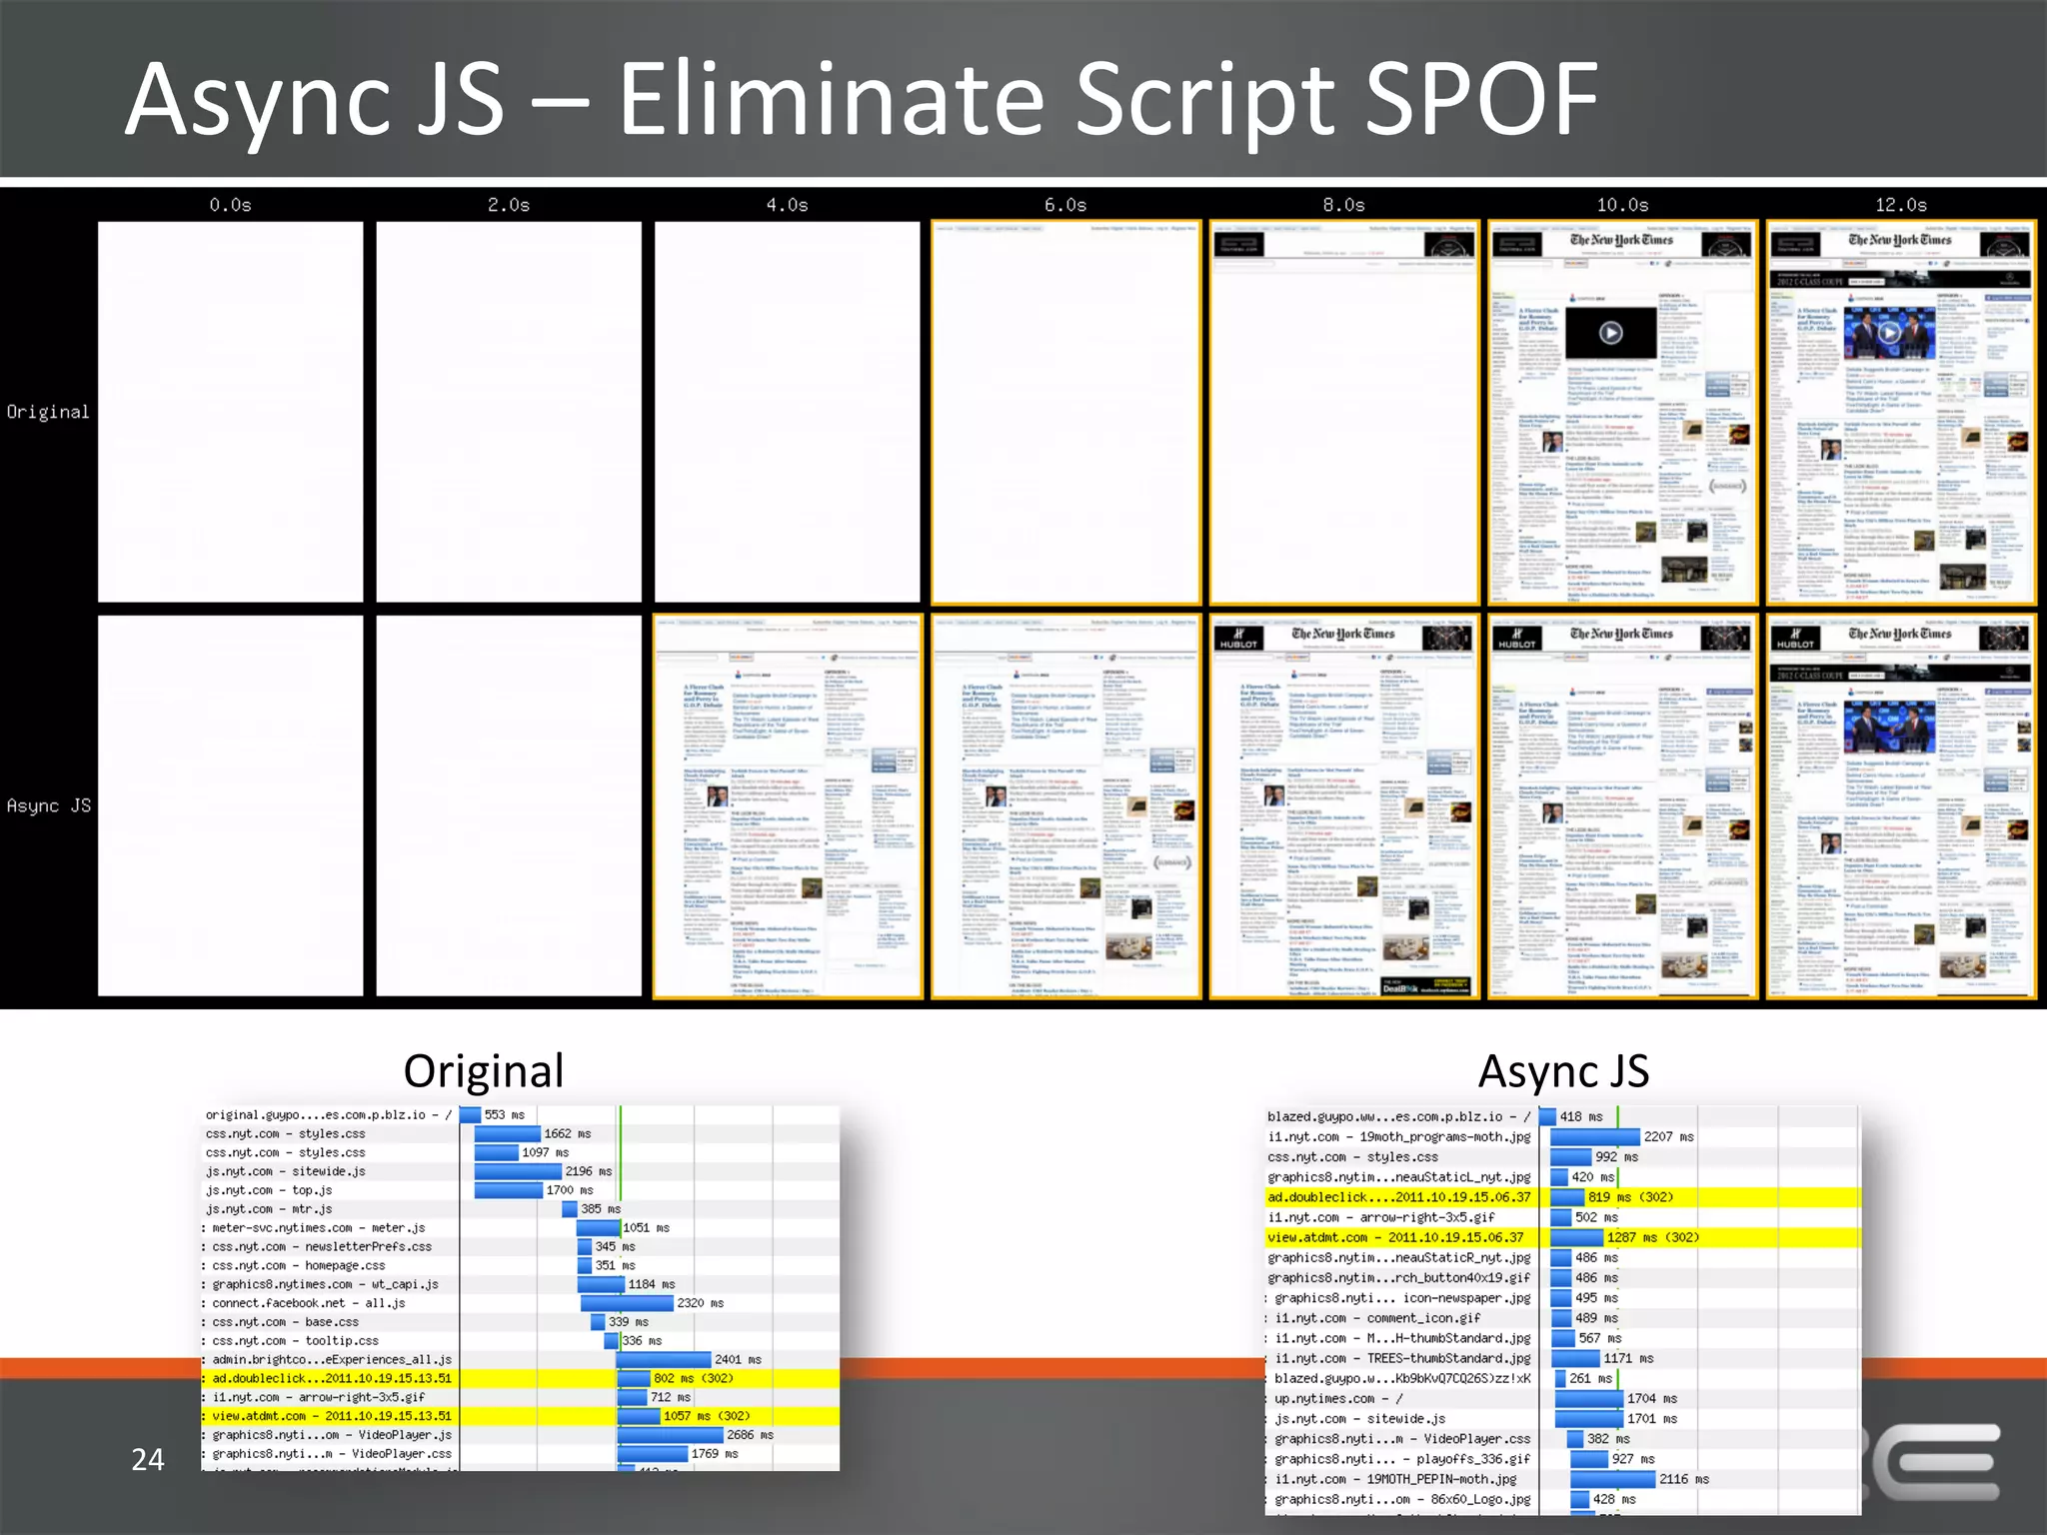Click the 1097 ms styles.css bar
Viewport: 2047px width, 1535px height.
(496, 1152)
